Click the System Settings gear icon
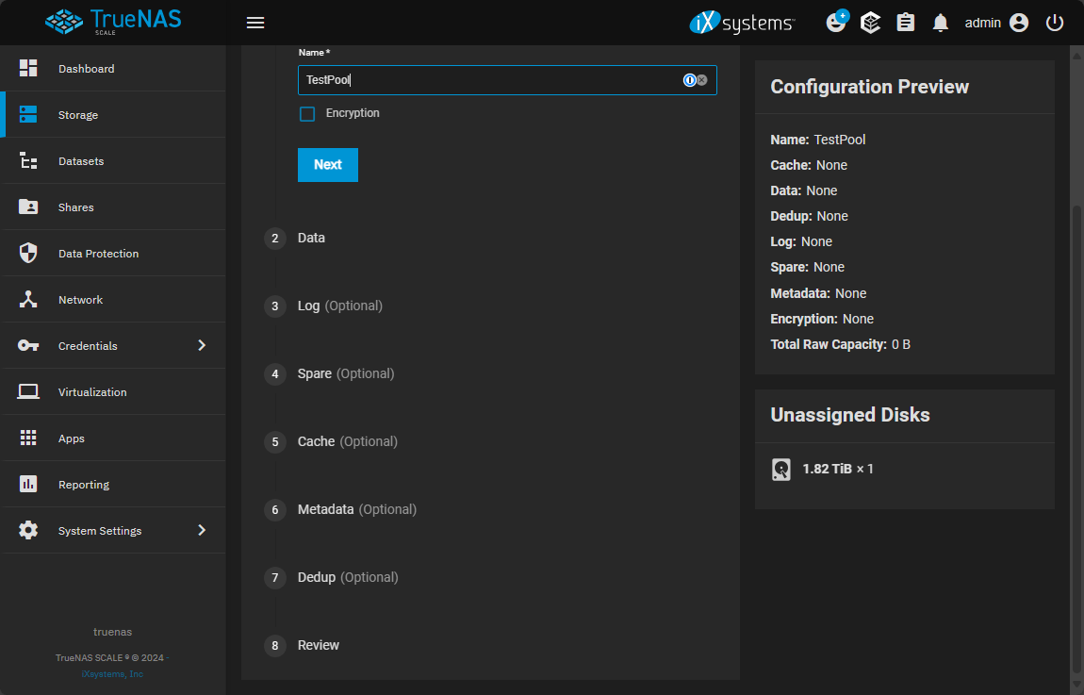The image size is (1084, 695). [x=28, y=530]
